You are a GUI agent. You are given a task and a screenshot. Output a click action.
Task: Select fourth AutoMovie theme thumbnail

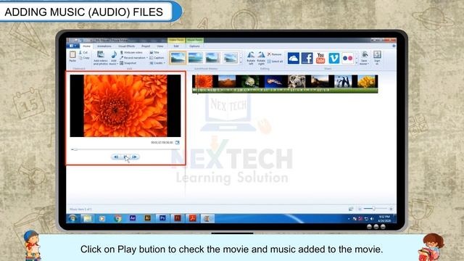tap(231, 58)
